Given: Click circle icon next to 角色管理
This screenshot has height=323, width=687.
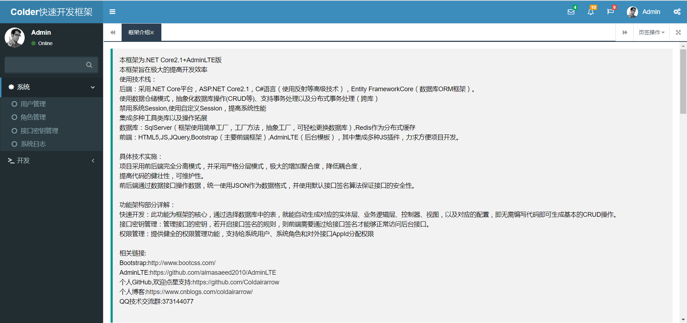Looking at the screenshot, I should (x=14, y=117).
